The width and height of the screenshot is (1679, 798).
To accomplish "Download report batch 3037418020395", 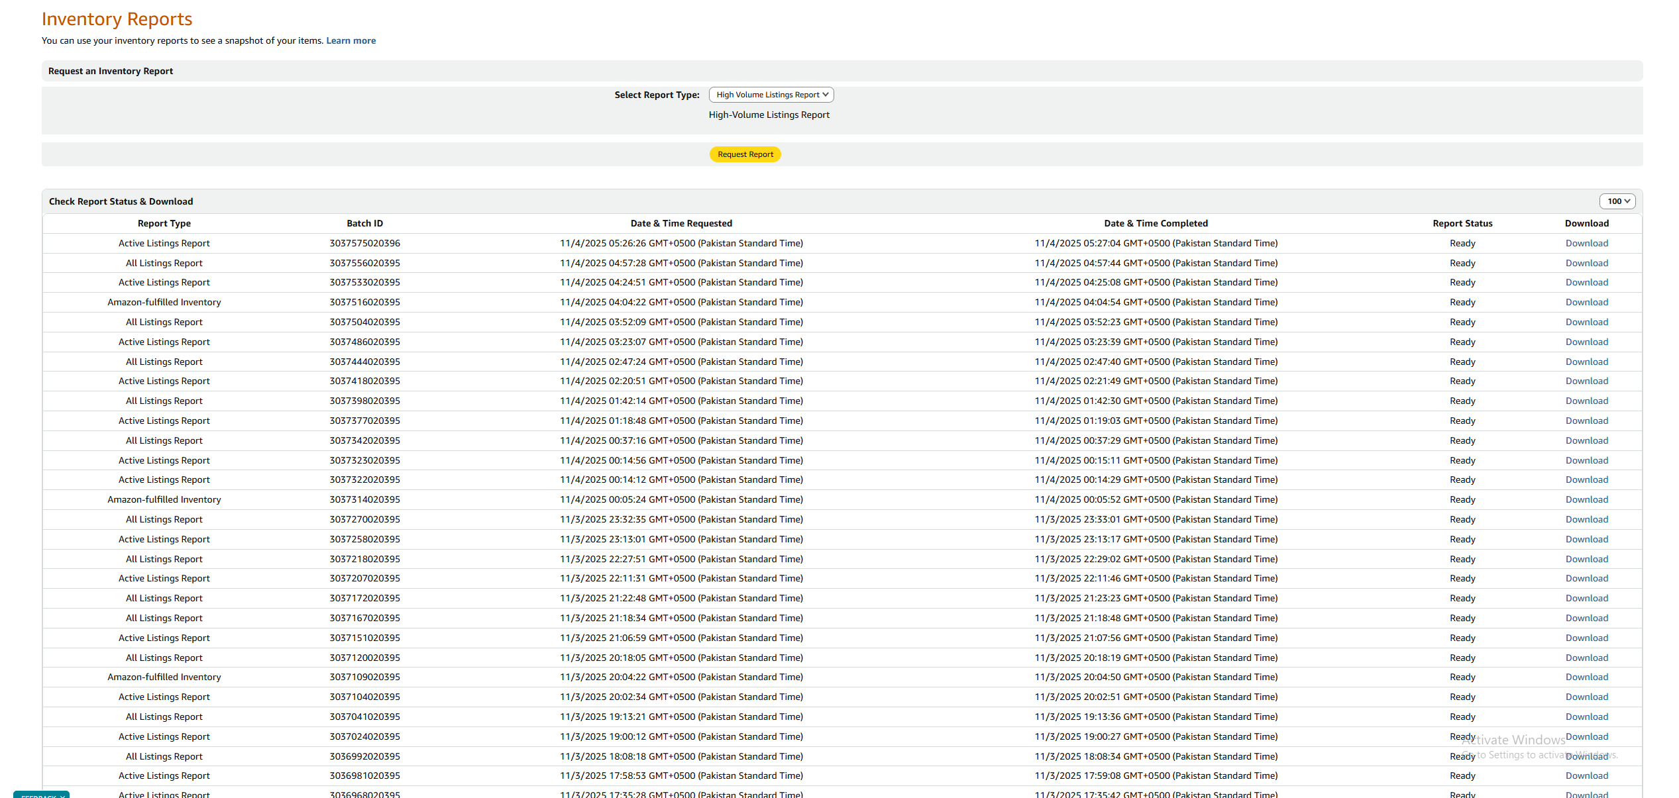I will point(1587,381).
